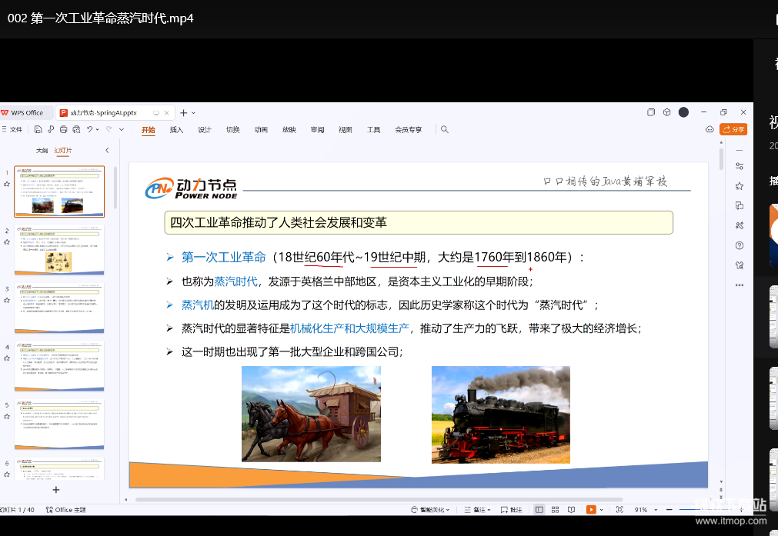Switch to the 大纲 outline tab
Screen dimensions: 778x536
pos(42,151)
